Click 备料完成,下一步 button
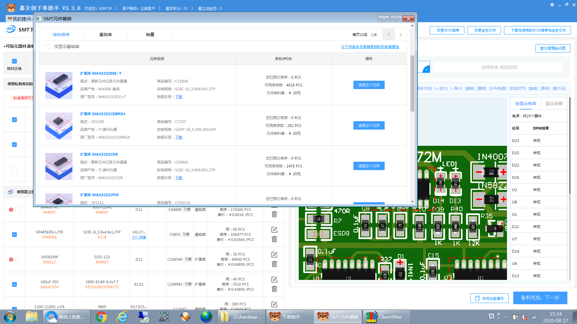The height and width of the screenshot is (324, 577). [x=540, y=298]
